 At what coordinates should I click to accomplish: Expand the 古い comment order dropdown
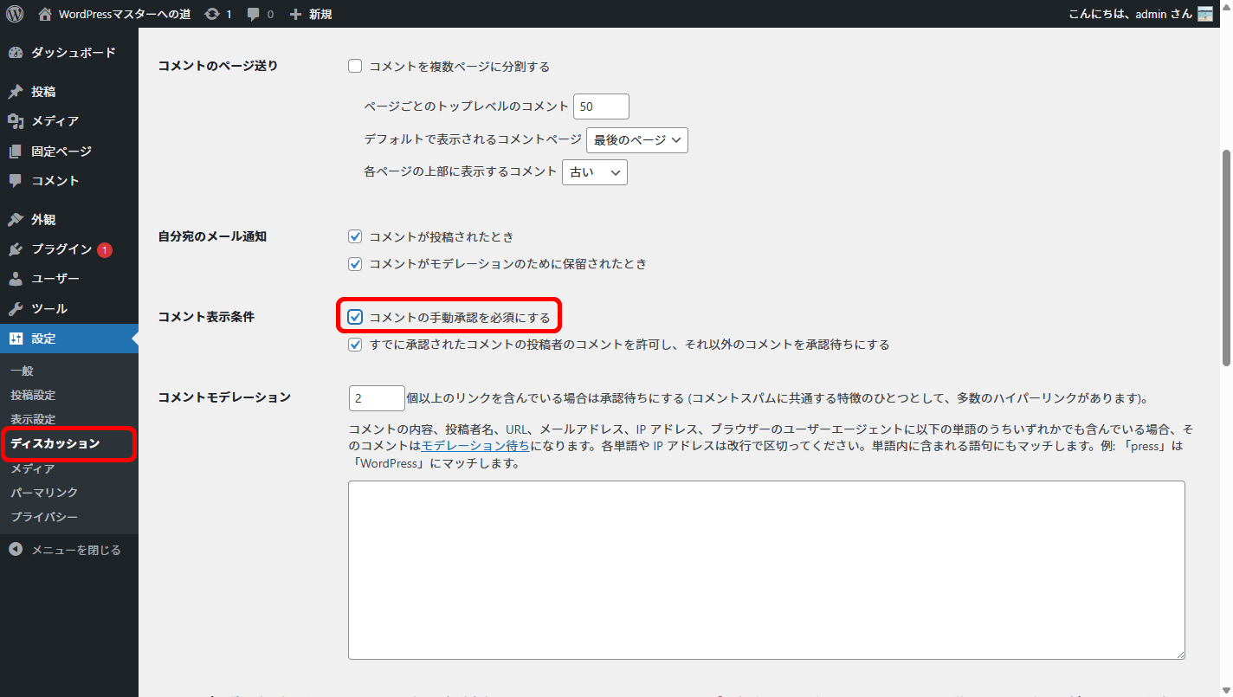594,172
